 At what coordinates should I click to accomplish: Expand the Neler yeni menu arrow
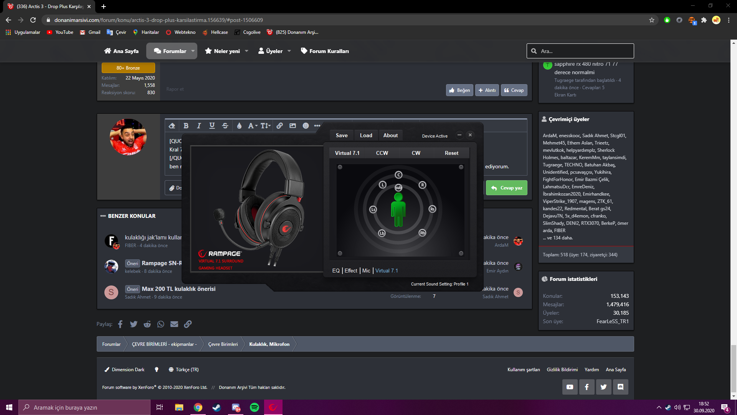[246, 51]
